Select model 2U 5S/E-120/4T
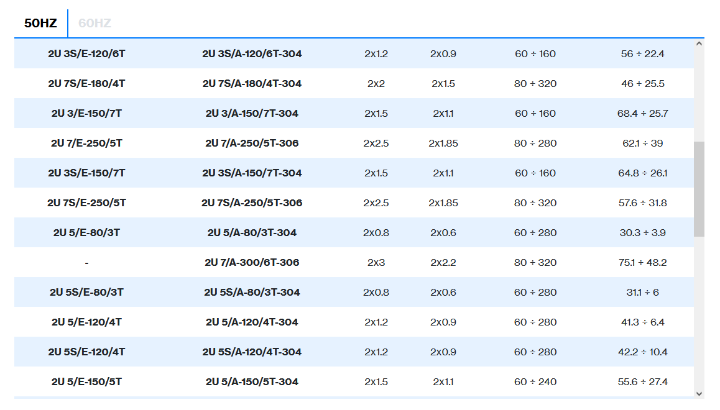 click(86, 352)
